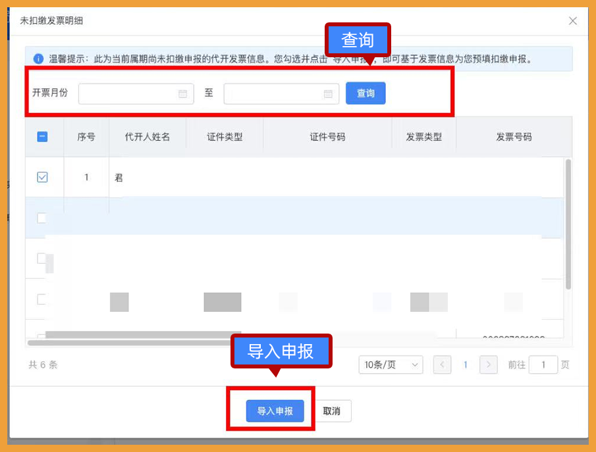Viewport: 596px width, 452px height.
Task: Click the previous page arrow in pagination
Action: click(442, 364)
